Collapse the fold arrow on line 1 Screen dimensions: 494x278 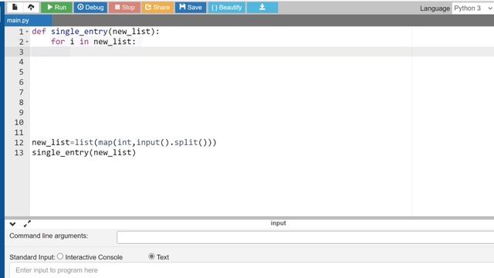click(x=27, y=32)
